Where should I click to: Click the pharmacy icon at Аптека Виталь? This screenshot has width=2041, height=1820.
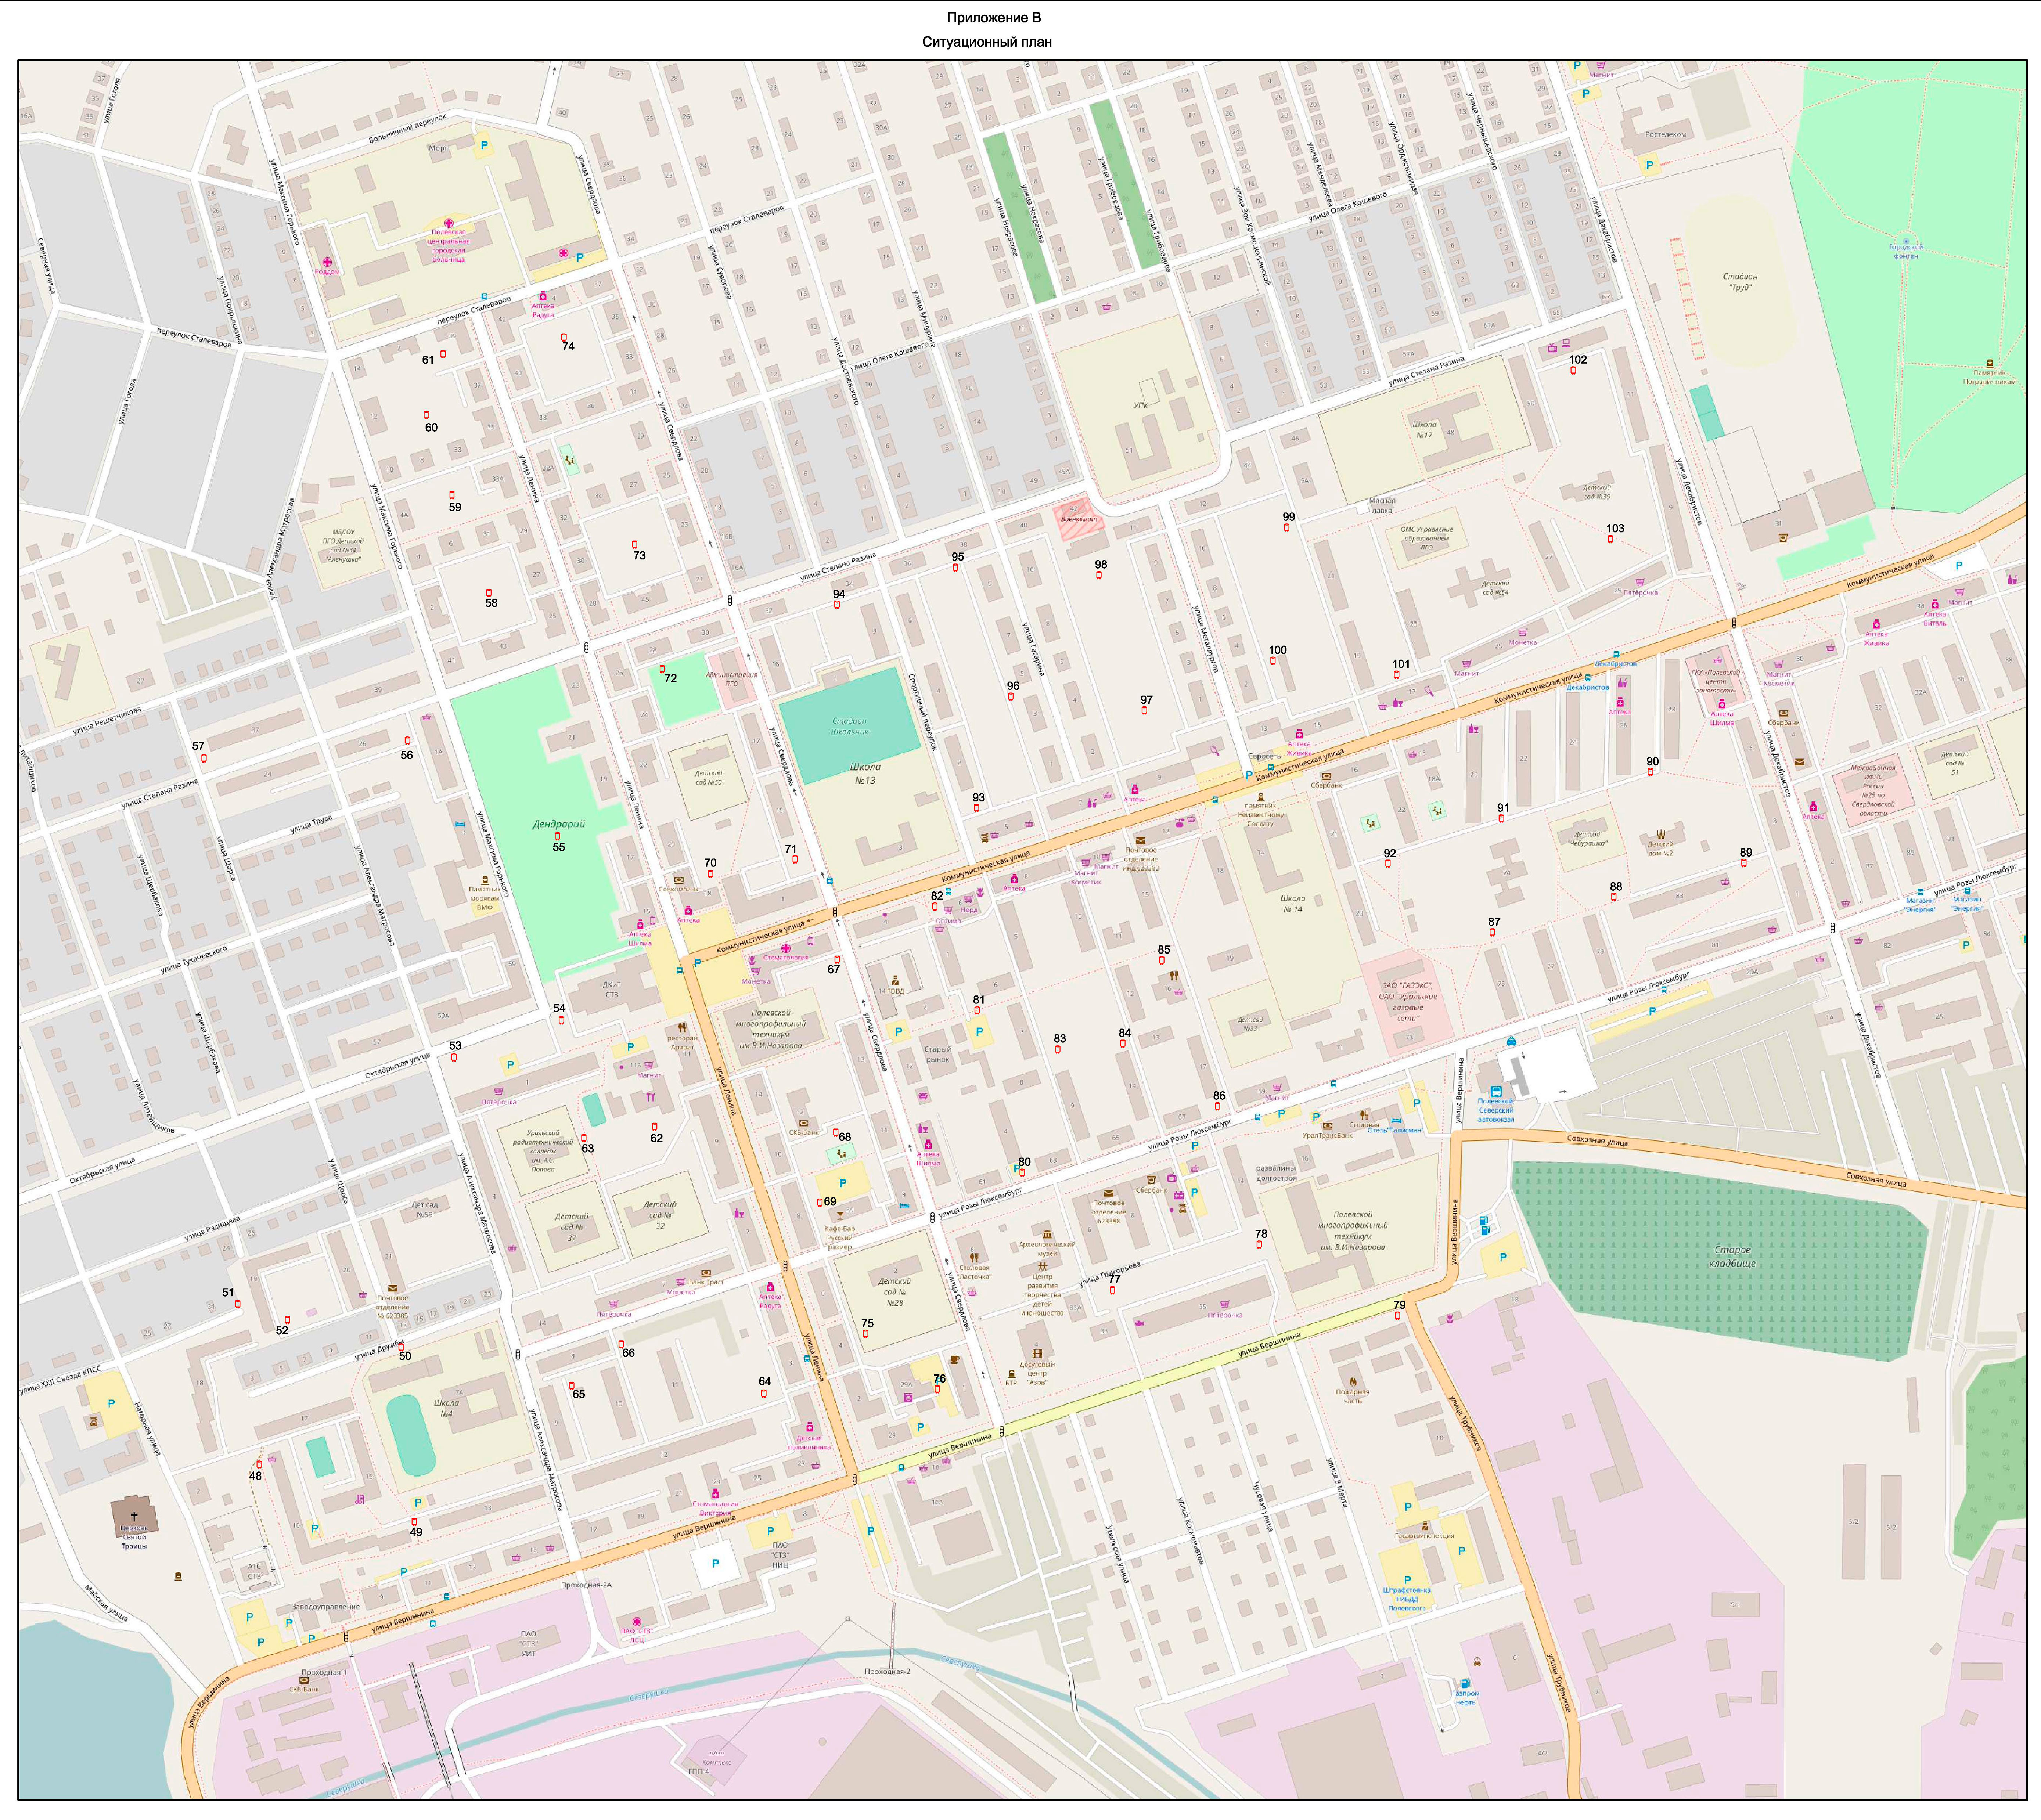click(1934, 604)
